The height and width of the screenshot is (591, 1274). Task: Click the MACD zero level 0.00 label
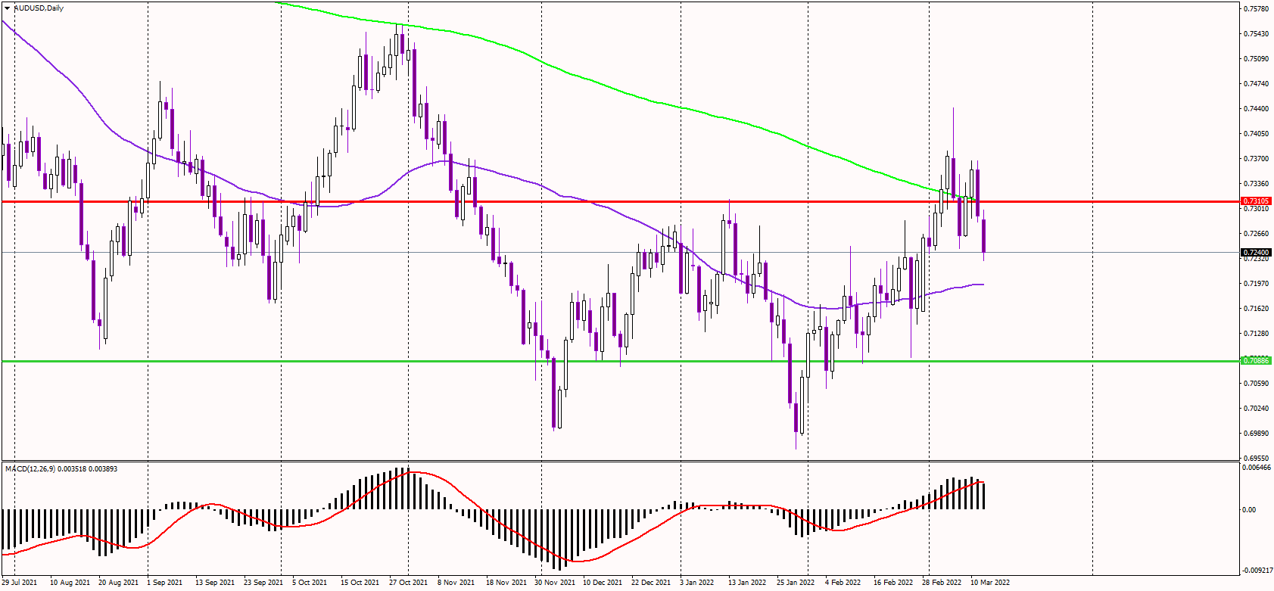coord(1250,510)
